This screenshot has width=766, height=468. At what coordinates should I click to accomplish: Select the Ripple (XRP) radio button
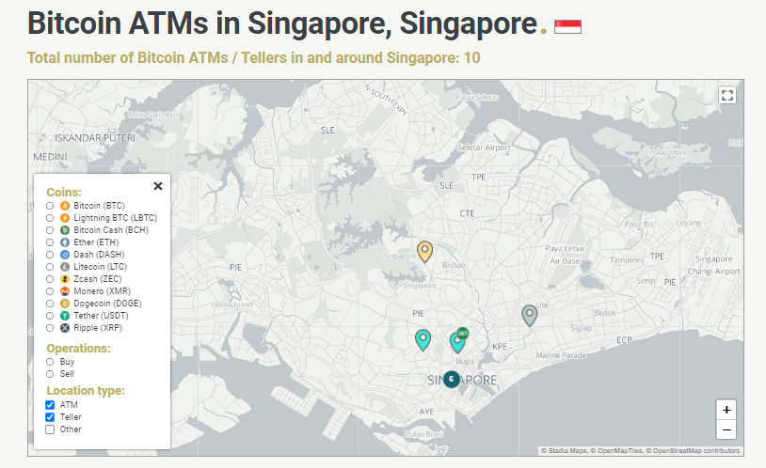[50, 328]
